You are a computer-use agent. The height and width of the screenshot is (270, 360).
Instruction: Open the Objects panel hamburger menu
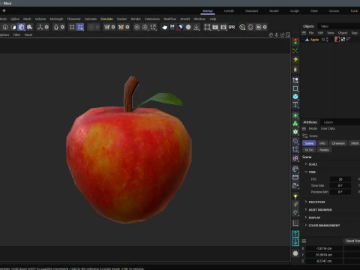pos(304,33)
